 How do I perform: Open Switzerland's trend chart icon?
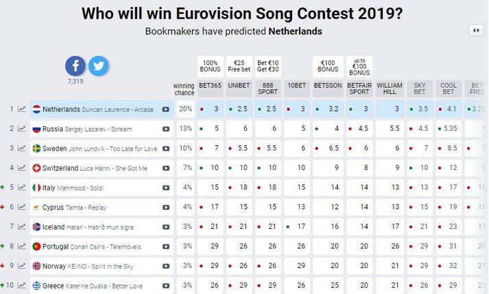click(22, 168)
